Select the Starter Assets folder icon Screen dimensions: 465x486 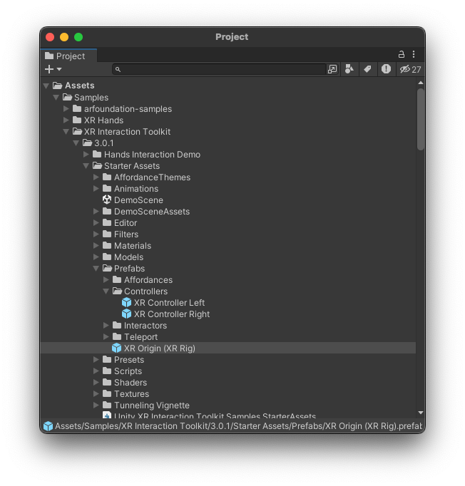pyautogui.click(x=97, y=165)
